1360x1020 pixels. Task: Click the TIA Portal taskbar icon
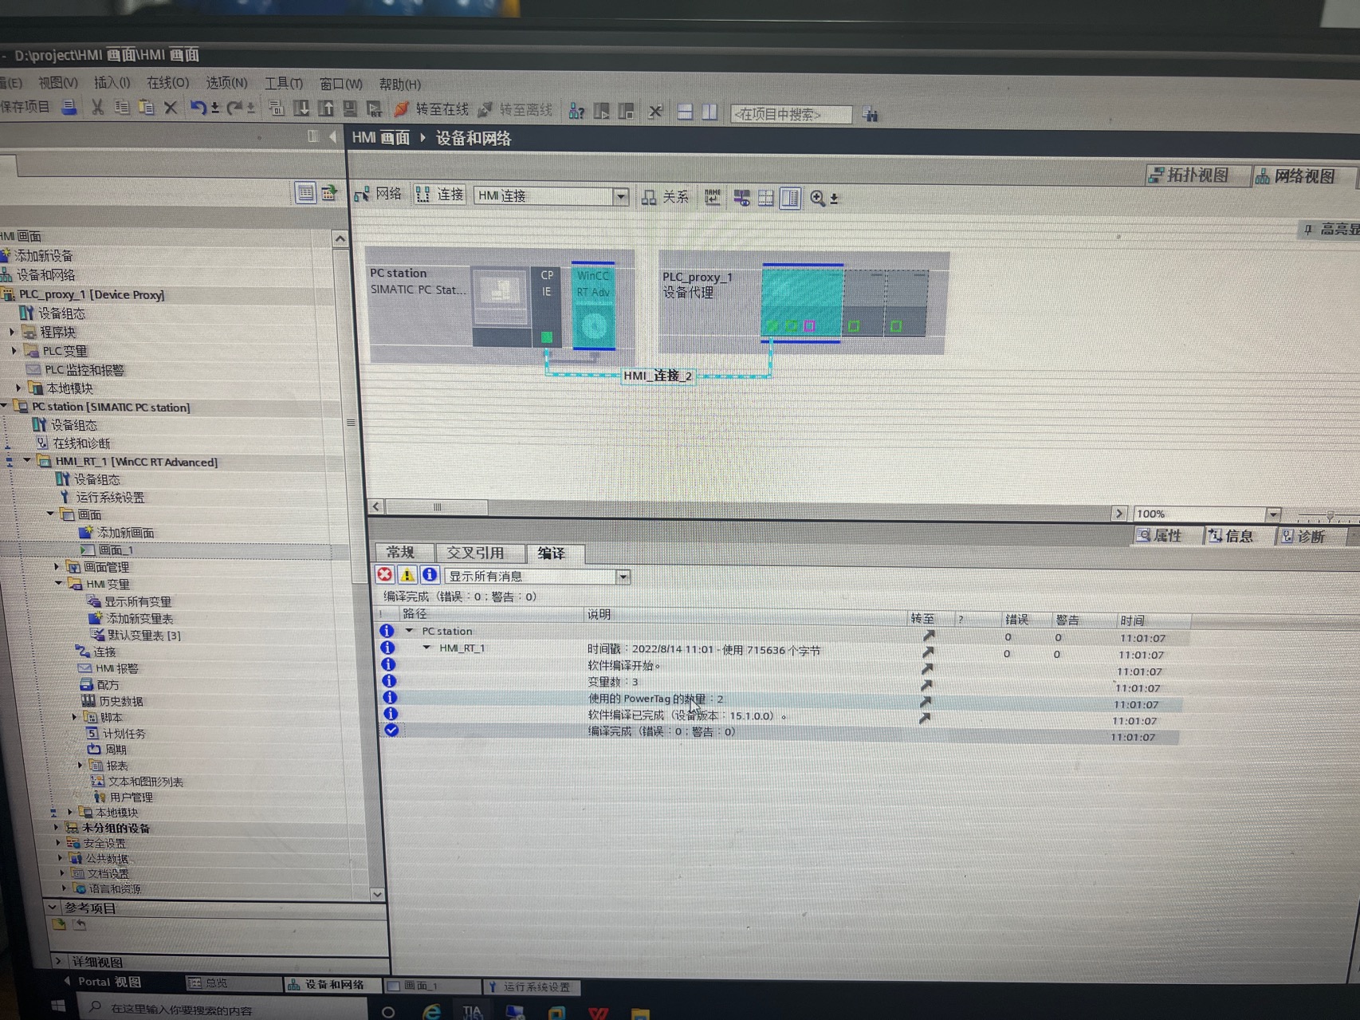click(x=472, y=1012)
